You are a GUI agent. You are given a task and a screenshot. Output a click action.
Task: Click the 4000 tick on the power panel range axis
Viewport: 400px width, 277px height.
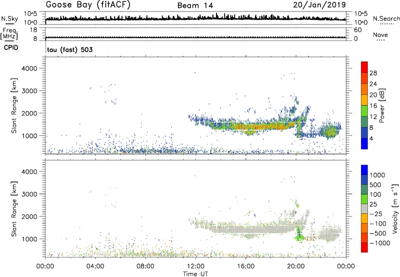pos(29,68)
